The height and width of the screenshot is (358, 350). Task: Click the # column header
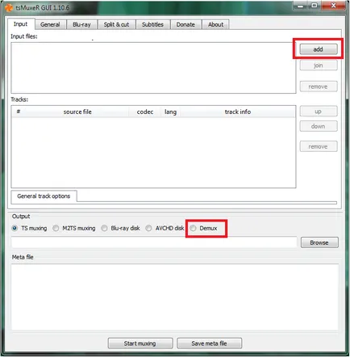tap(19, 112)
